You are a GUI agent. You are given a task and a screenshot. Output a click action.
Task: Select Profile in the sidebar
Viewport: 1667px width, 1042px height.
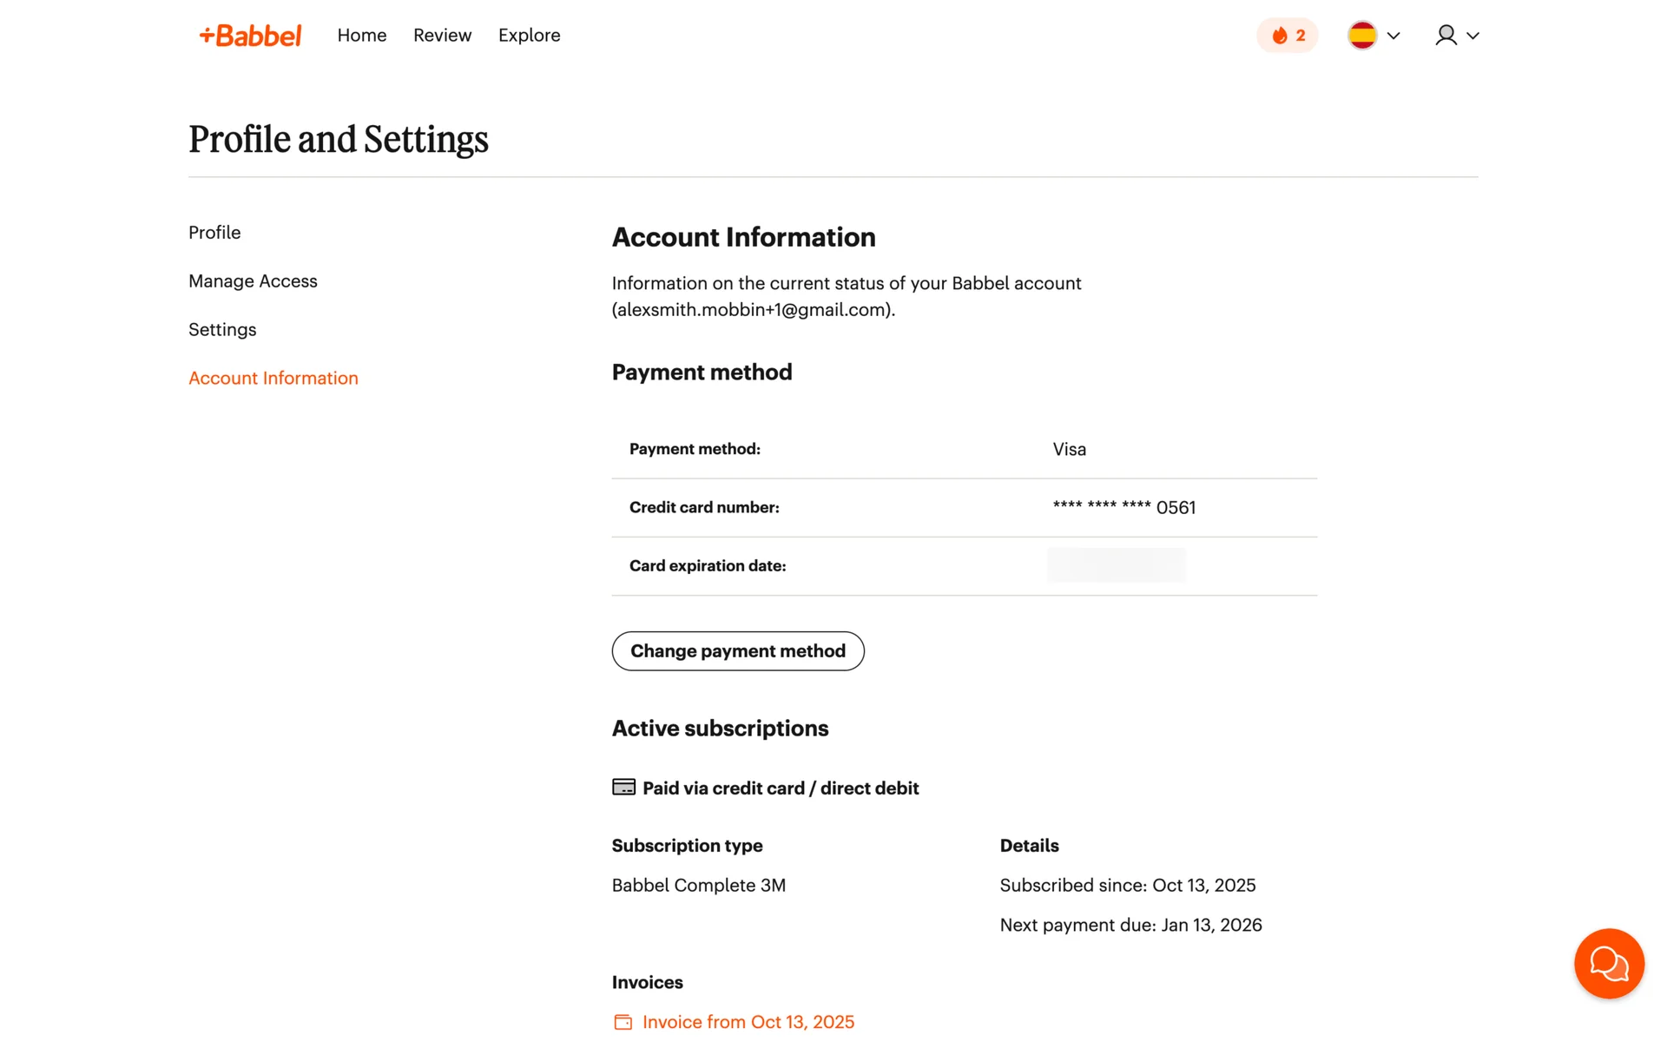pyautogui.click(x=214, y=233)
